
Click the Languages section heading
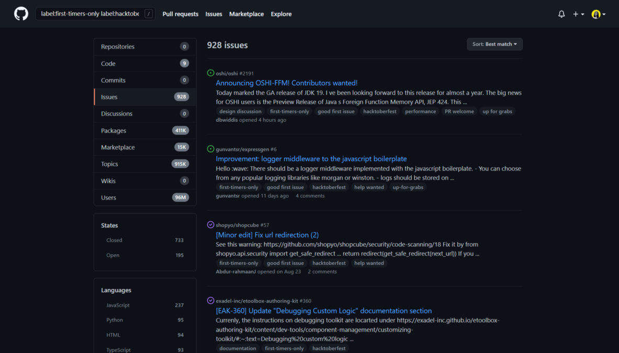pyautogui.click(x=116, y=290)
